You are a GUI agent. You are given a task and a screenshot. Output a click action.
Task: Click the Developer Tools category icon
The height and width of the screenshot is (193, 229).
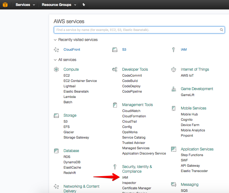115,69
